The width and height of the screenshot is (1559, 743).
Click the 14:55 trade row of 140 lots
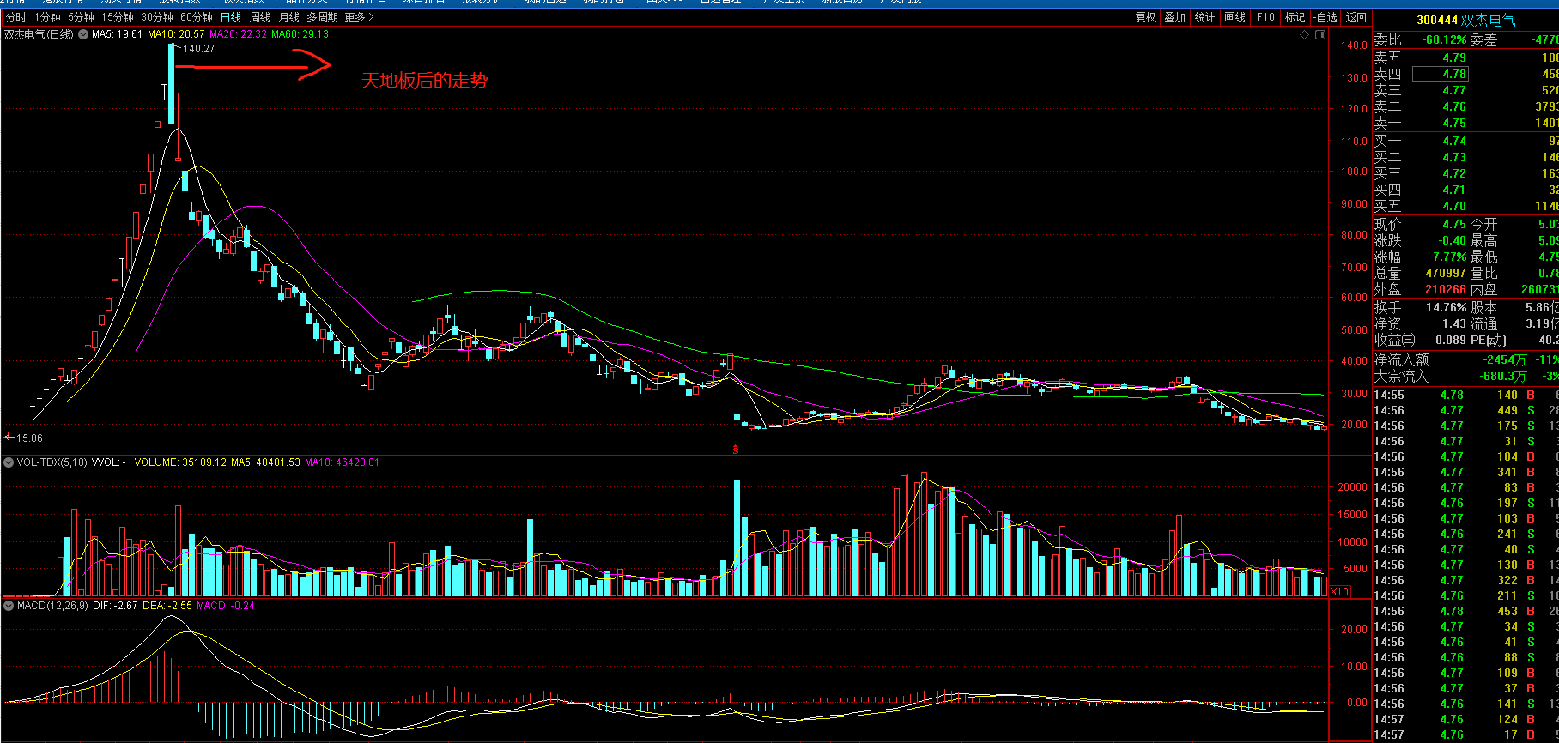point(1466,395)
